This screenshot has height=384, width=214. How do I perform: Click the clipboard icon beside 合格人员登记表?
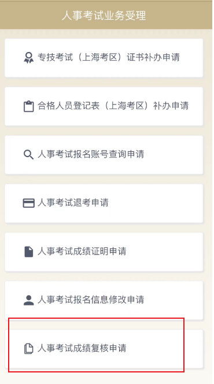coord(29,106)
